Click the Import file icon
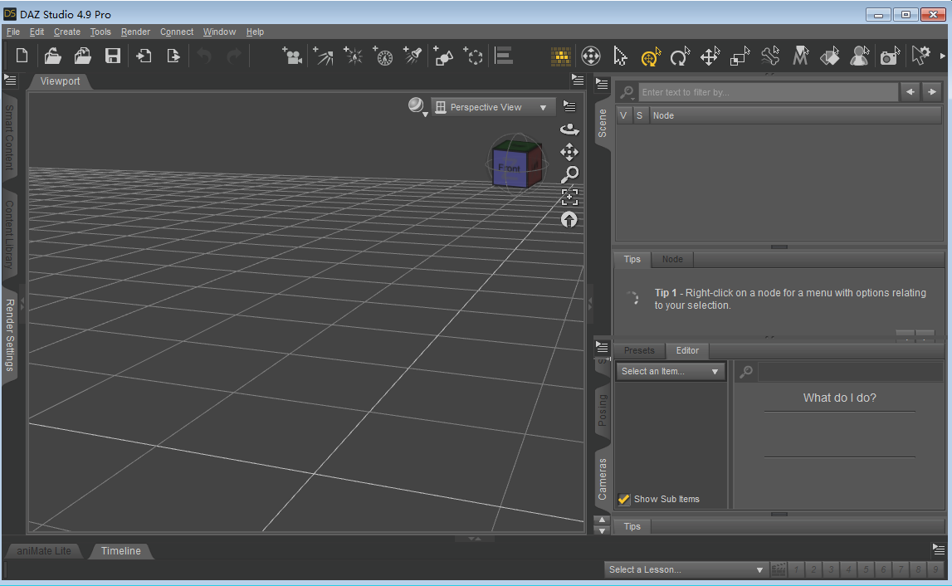Image resolution: width=952 pixels, height=586 pixels. point(144,56)
